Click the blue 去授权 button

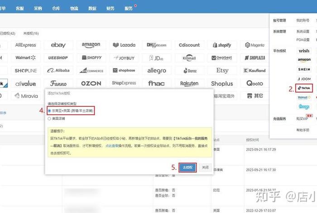187,168
